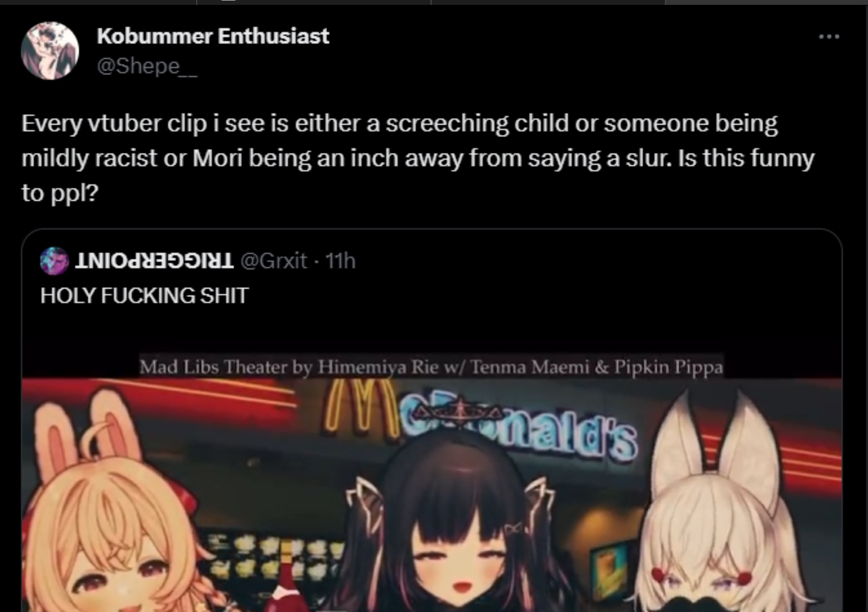Viewport: 868px width, 612px height.
Task: Click the 11h timestamp on quoted tweet
Action: (340, 261)
